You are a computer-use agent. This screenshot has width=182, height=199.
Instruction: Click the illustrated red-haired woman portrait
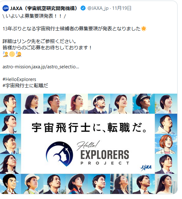coord(166,144)
